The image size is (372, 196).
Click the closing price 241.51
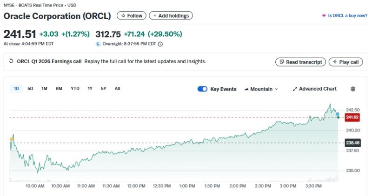(x=20, y=34)
